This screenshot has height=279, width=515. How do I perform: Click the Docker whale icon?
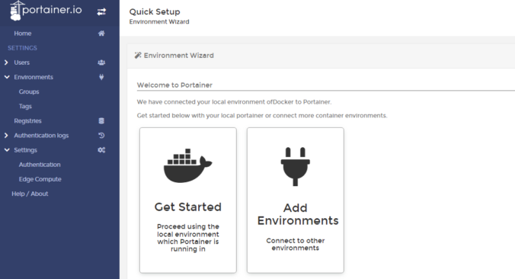click(188, 165)
